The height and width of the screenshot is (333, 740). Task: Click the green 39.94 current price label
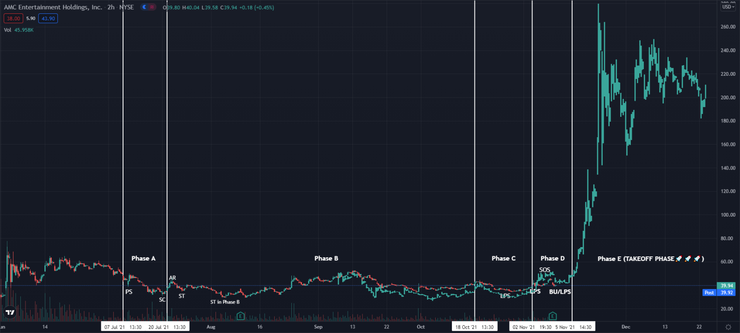click(x=727, y=286)
